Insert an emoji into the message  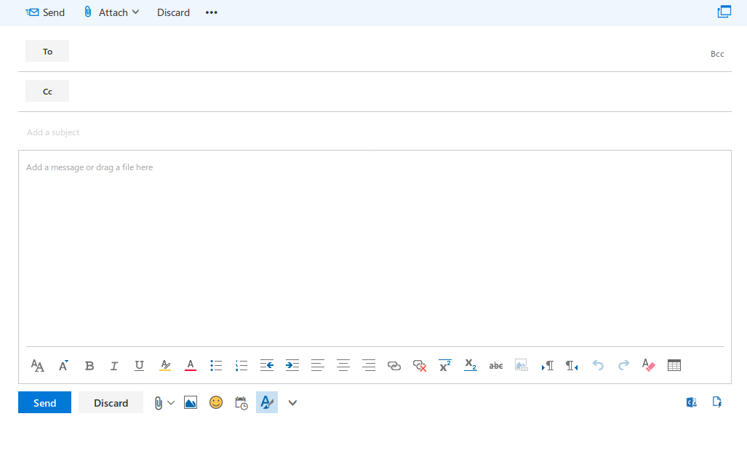(215, 402)
